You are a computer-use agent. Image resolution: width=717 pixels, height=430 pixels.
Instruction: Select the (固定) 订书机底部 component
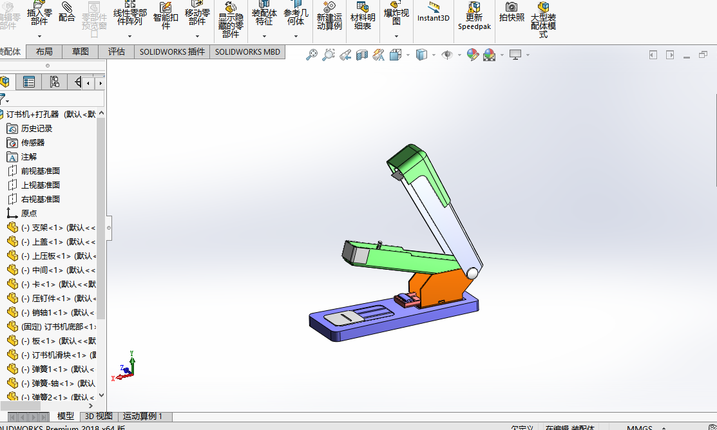52,327
